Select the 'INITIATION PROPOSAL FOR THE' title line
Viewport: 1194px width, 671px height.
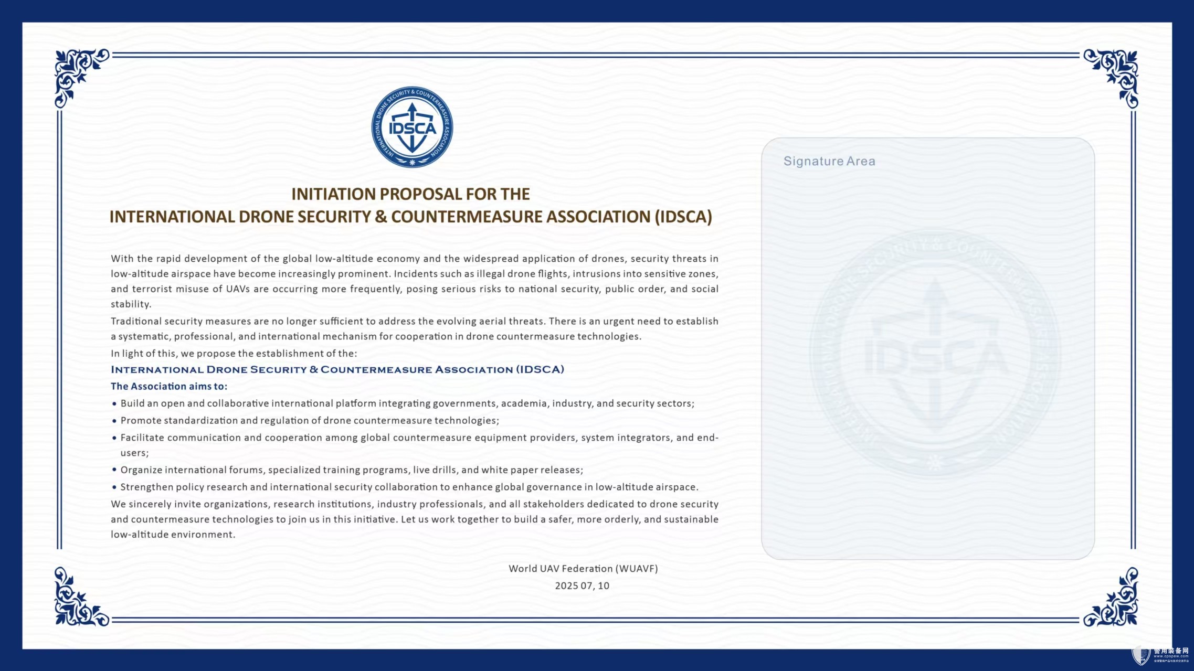410,194
